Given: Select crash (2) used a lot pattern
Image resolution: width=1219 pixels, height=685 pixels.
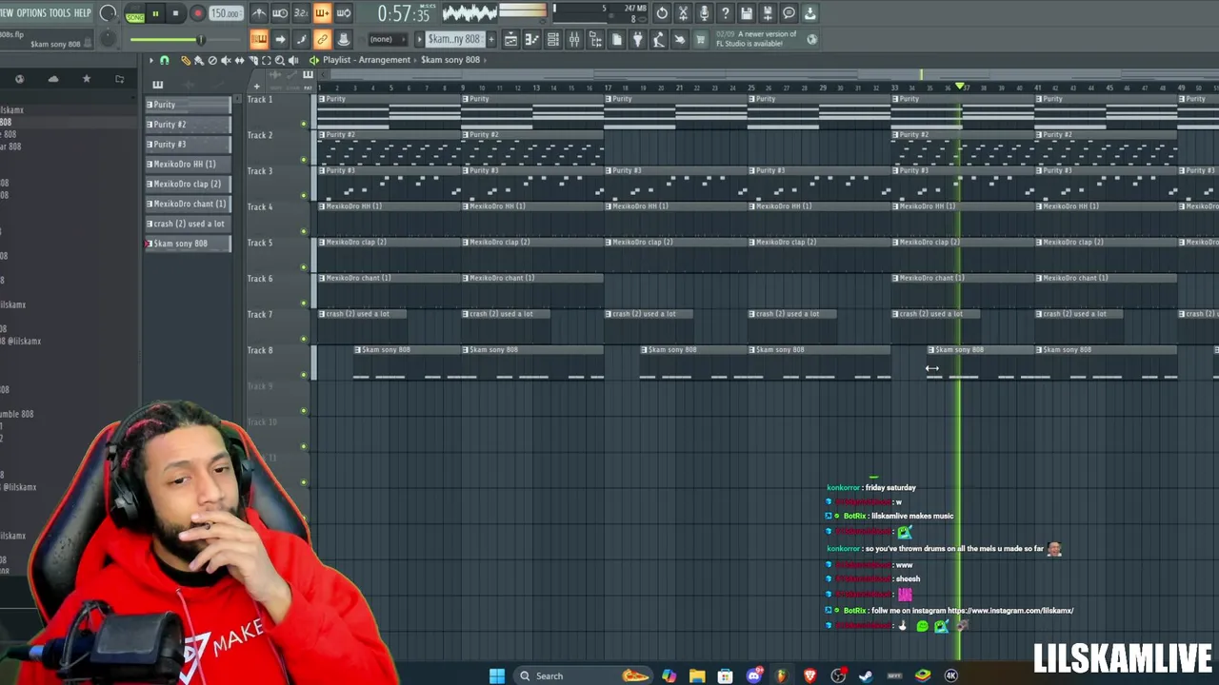Looking at the screenshot, I should 188,224.
